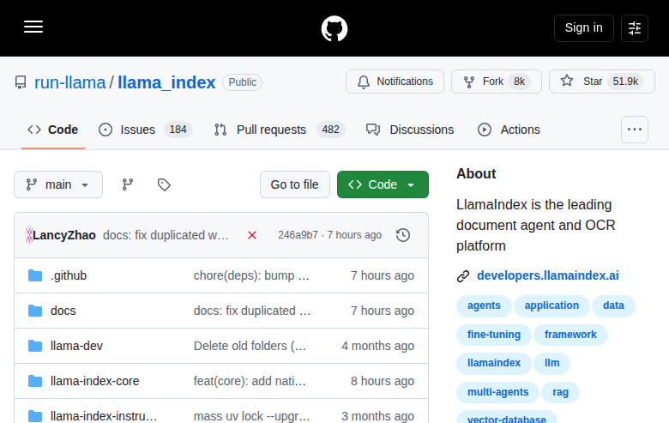The height and width of the screenshot is (423, 669).
Task: Open commit message 'docs: fix duplicated w…'
Action: point(166,235)
